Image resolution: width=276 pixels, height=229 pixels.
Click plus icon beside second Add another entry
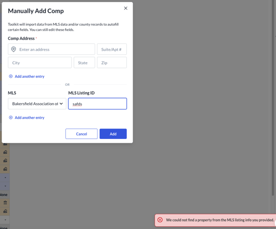pos(11,117)
